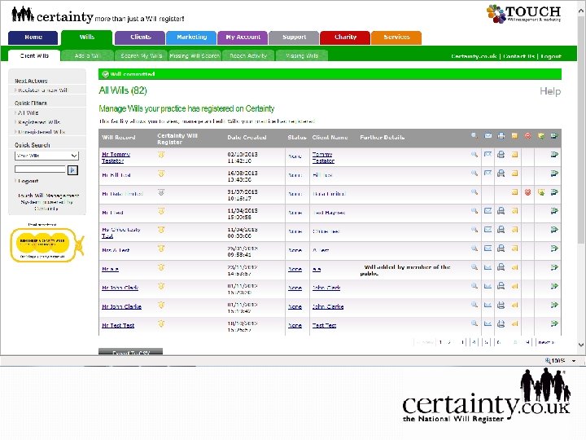This screenshot has width=586, height=440.
Task: Click the Quick Search text field
Action: [40, 169]
